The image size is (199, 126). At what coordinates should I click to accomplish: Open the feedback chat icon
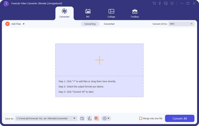click(x=166, y=3)
